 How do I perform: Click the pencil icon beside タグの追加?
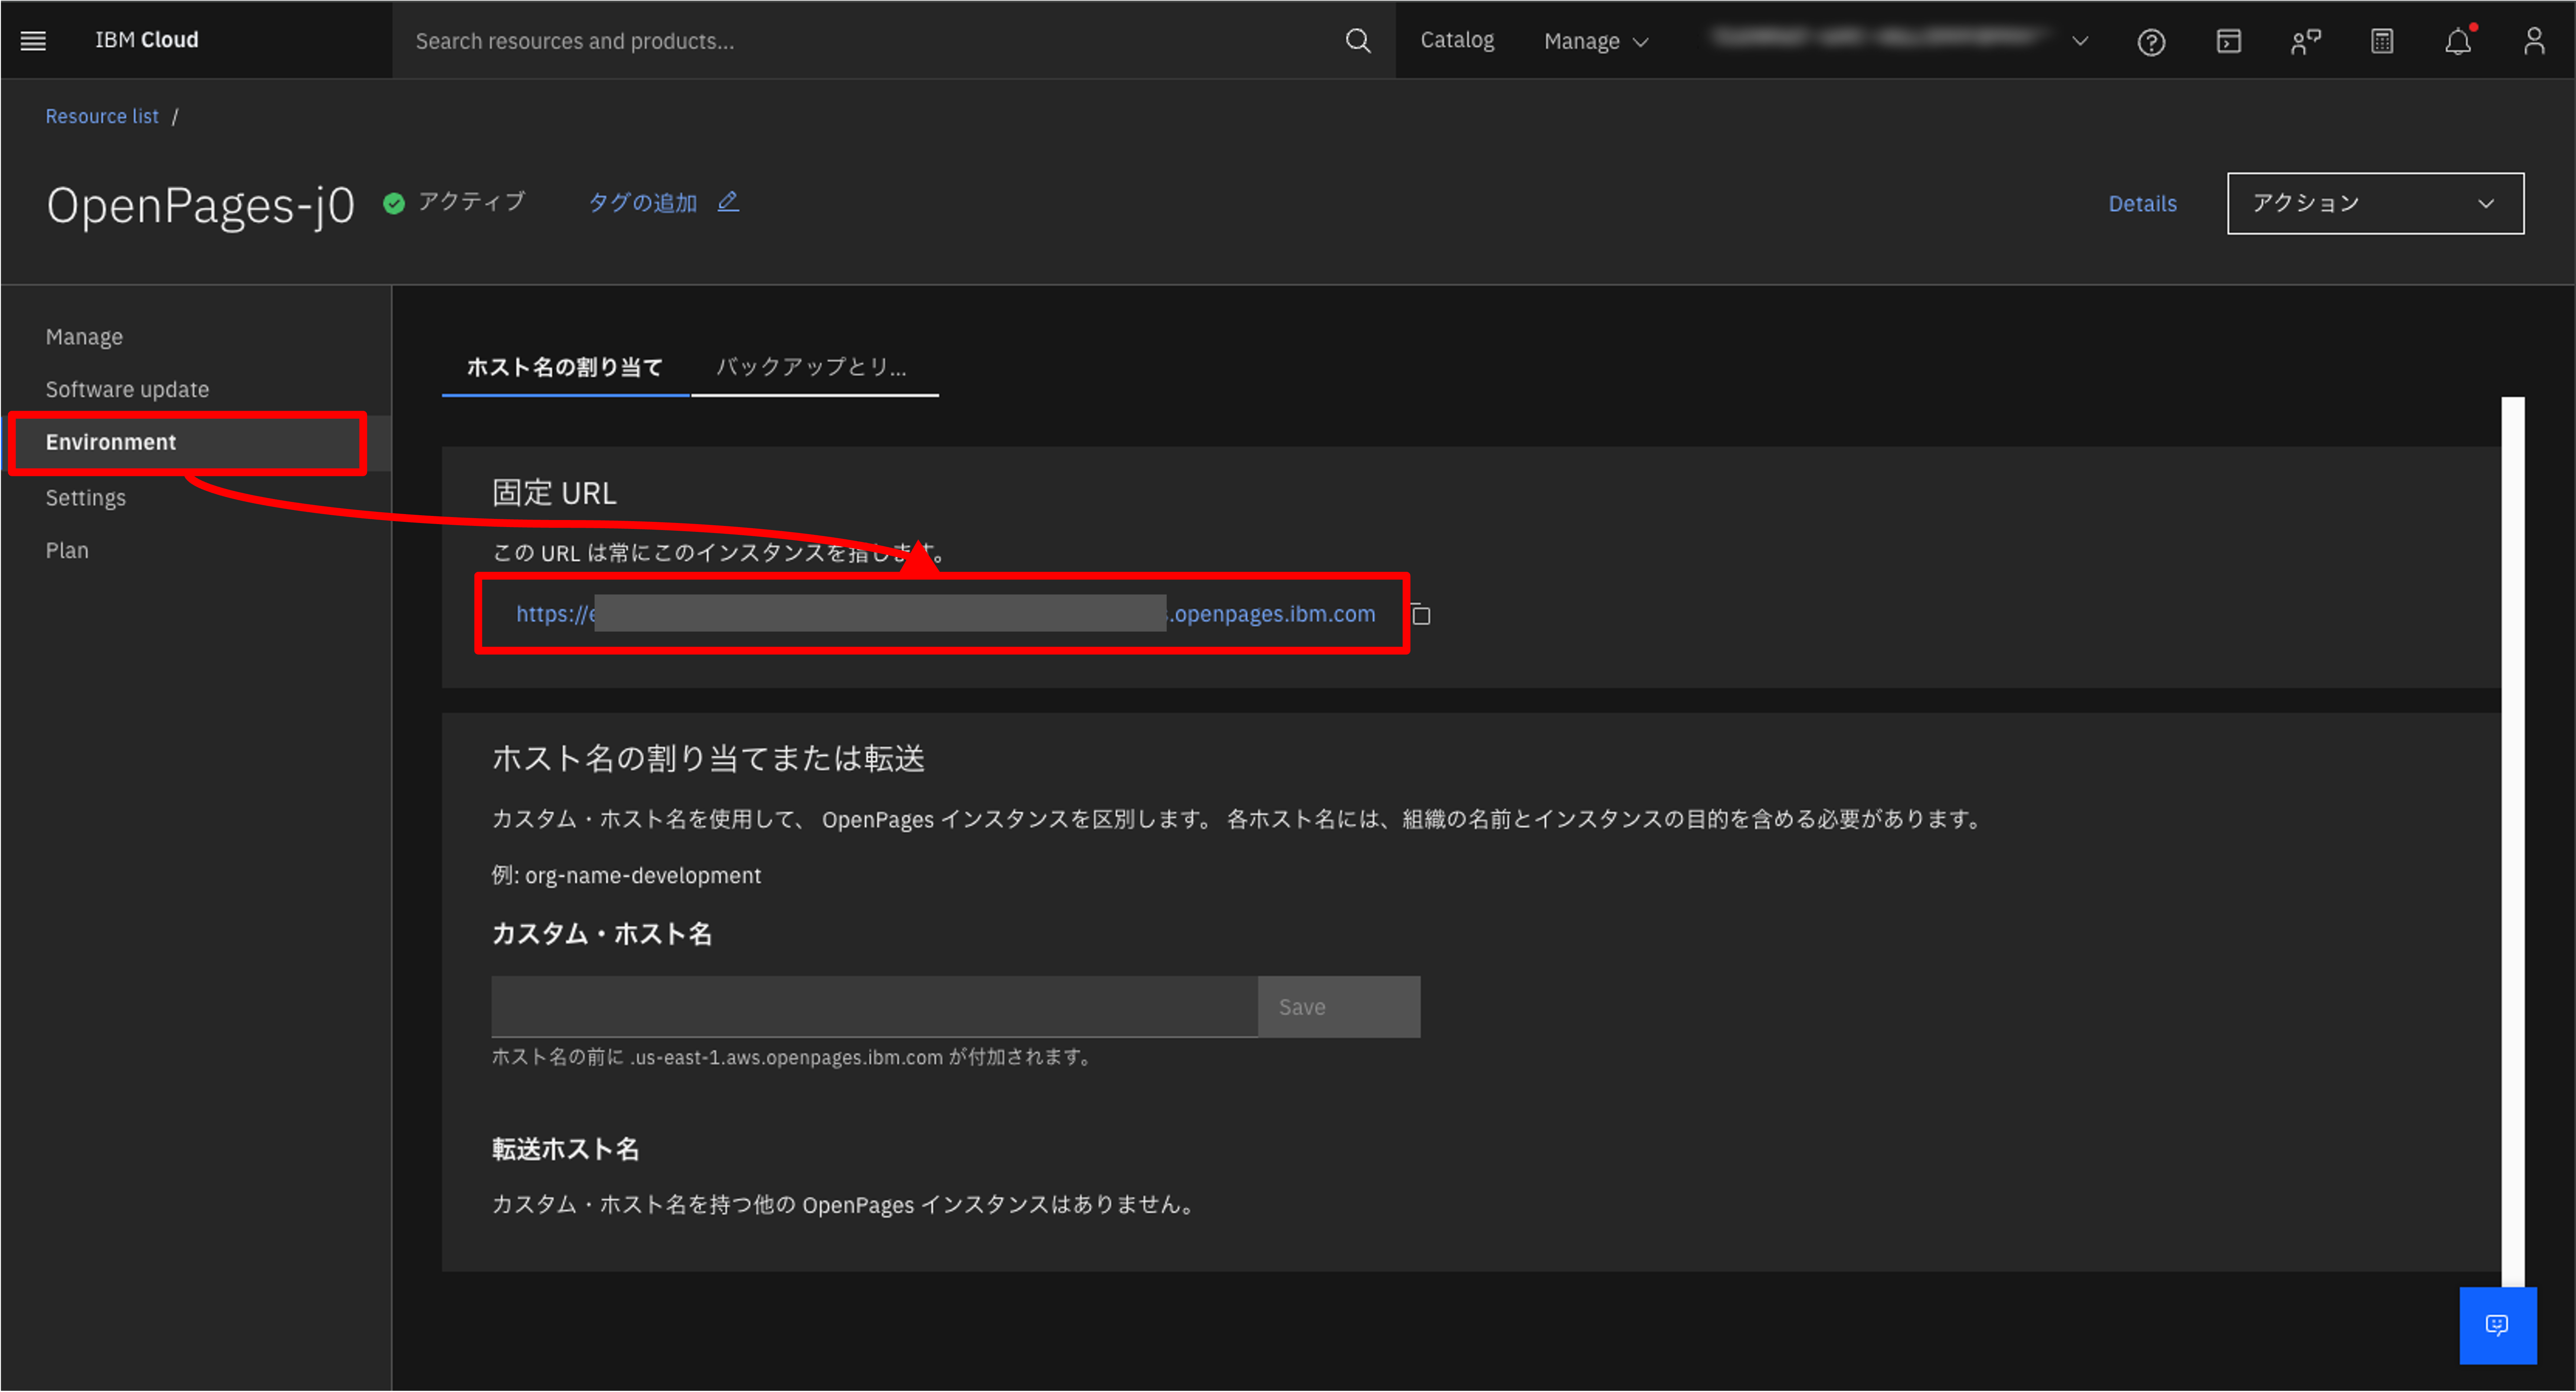point(728,202)
